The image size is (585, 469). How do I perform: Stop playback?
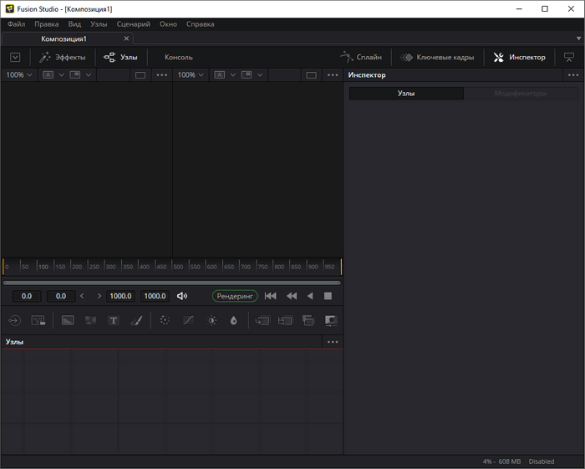pyautogui.click(x=328, y=296)
